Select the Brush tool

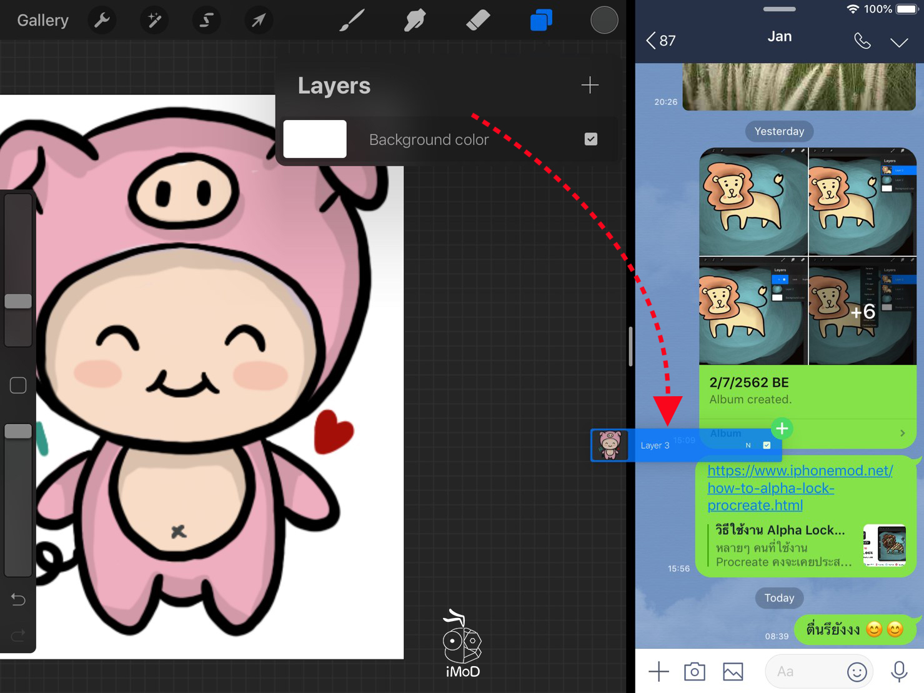352,21
